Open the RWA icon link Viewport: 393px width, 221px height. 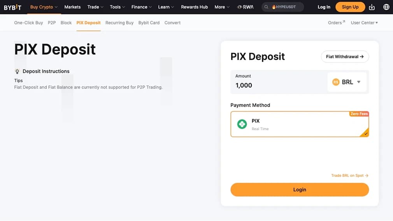click(246, 7)
